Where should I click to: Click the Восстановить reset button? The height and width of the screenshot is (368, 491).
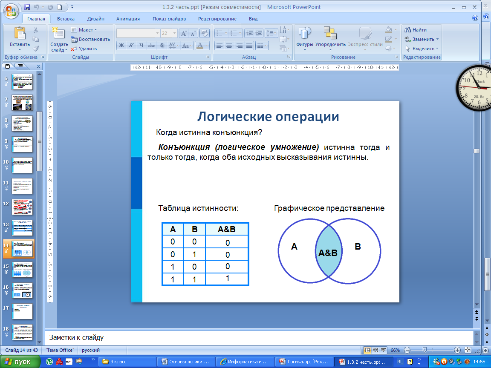tap(90, 39)
